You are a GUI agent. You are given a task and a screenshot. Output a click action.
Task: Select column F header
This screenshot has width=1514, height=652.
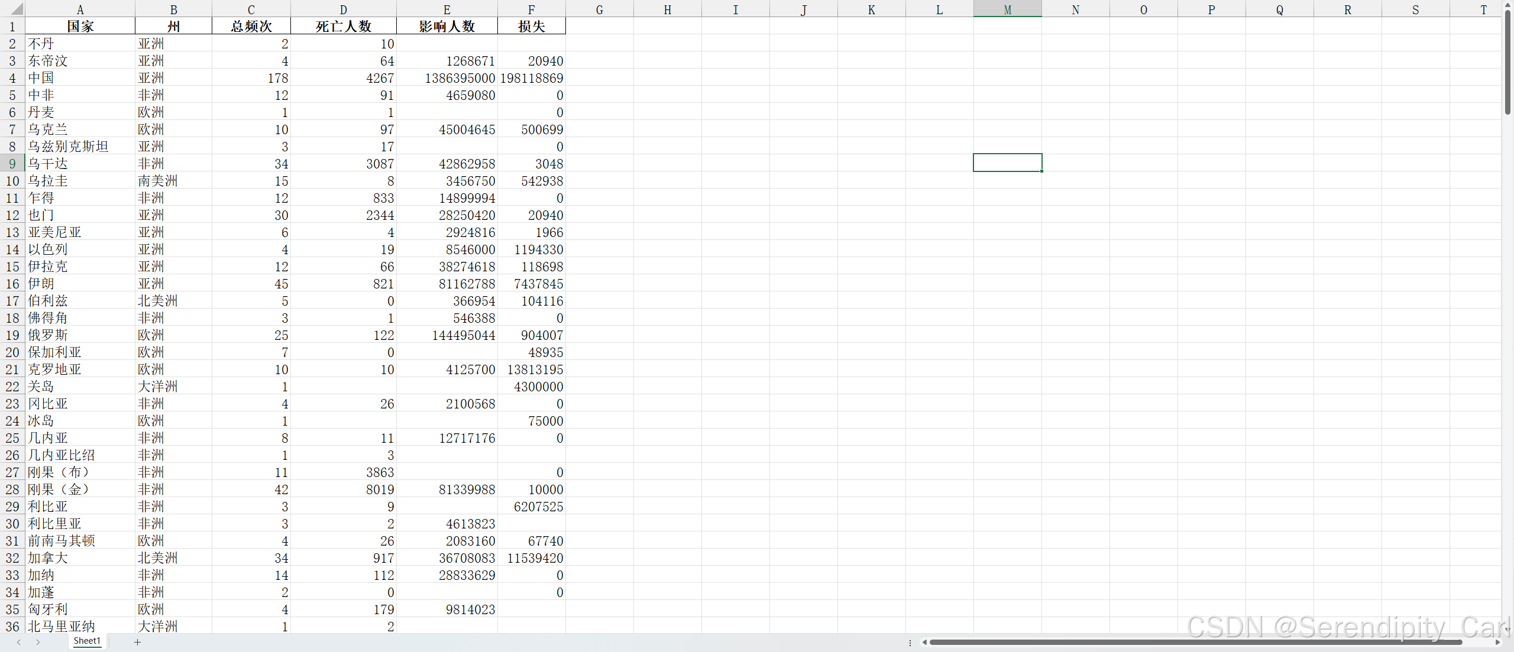(531, 9)
